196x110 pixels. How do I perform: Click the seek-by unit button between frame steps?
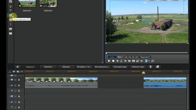tap(121, 61)
